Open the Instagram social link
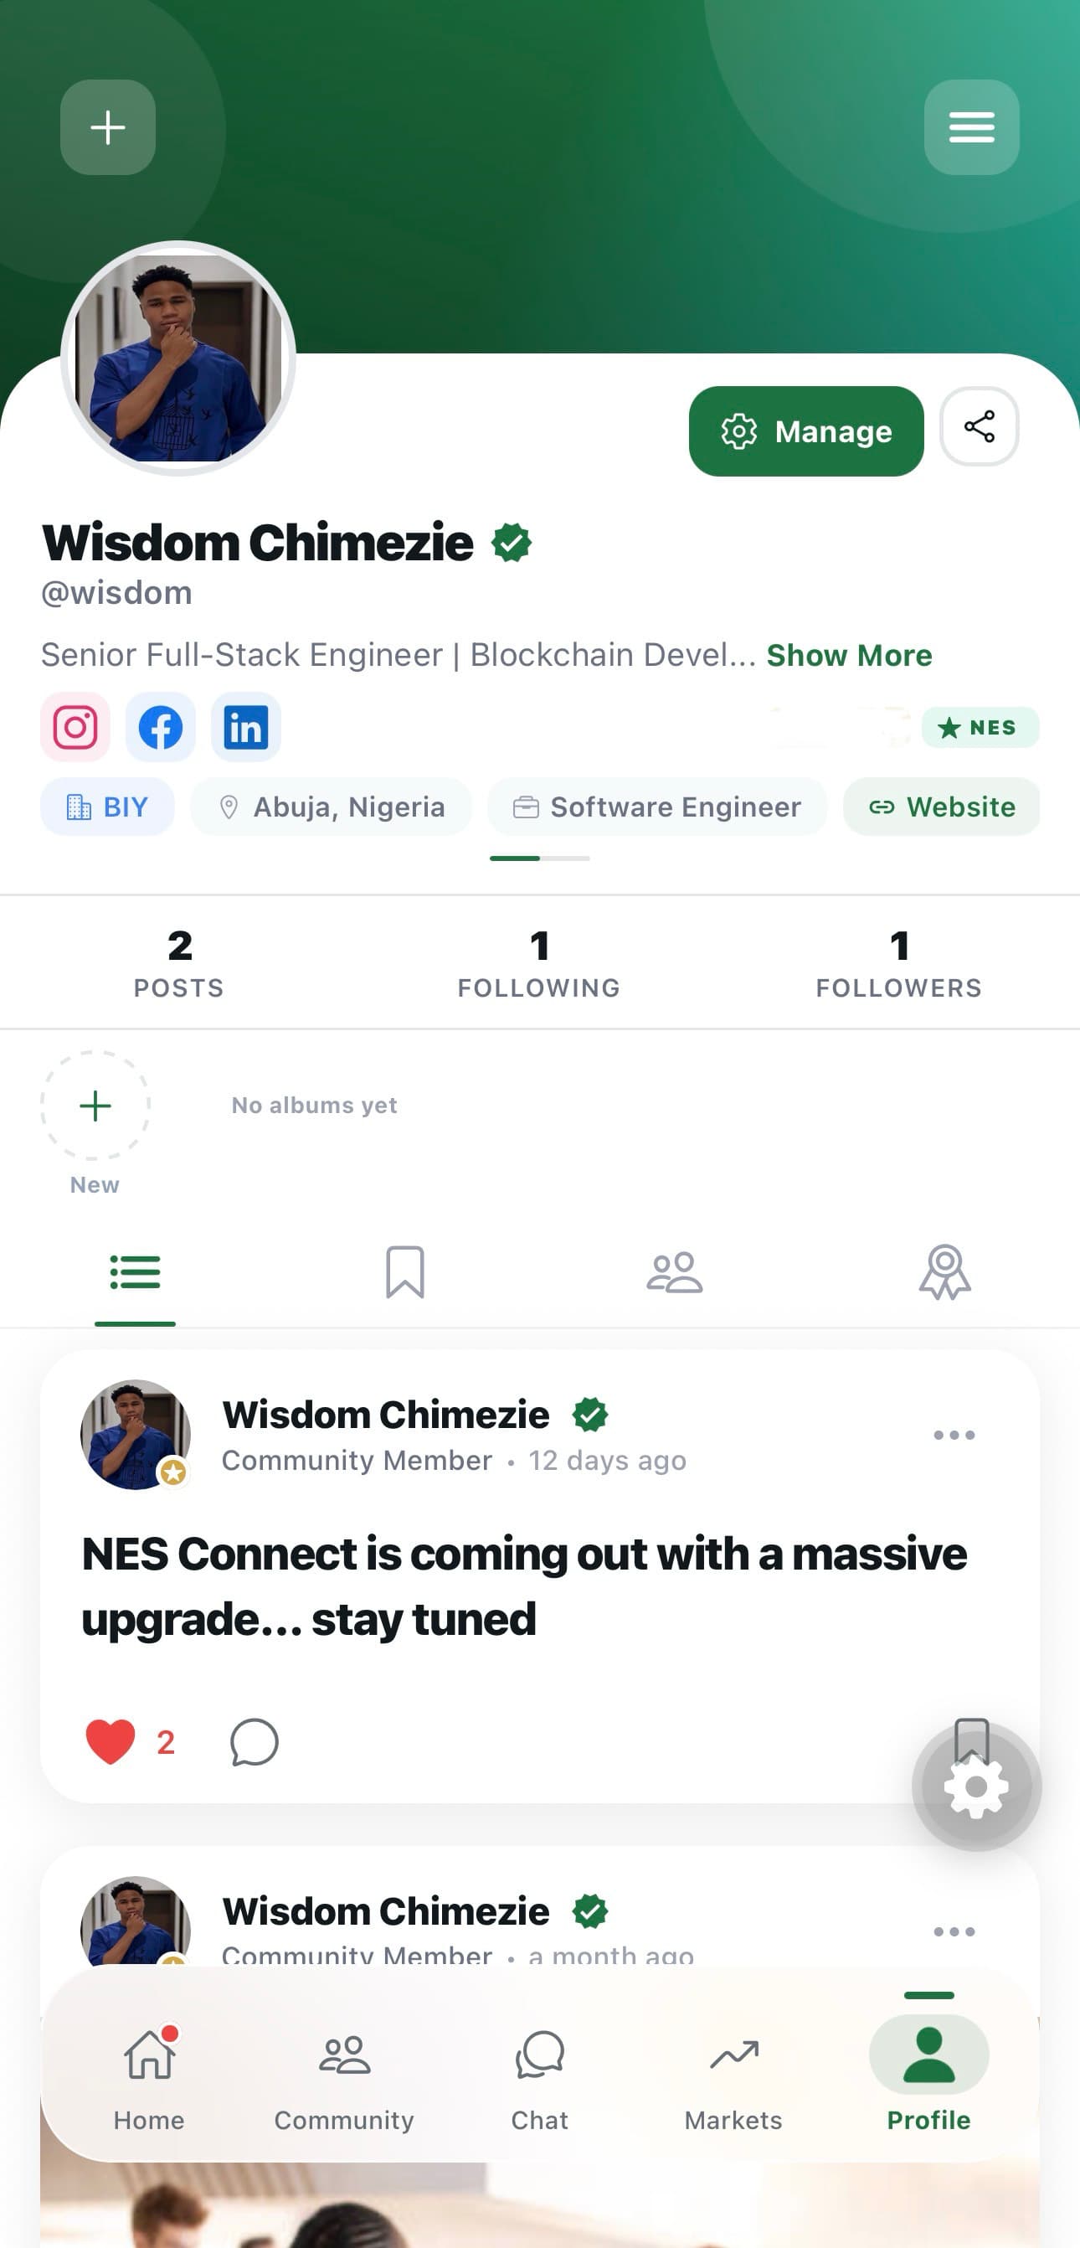This screenshot has width=1080, height=2248. pyautogui.click(x=75, y=727)
